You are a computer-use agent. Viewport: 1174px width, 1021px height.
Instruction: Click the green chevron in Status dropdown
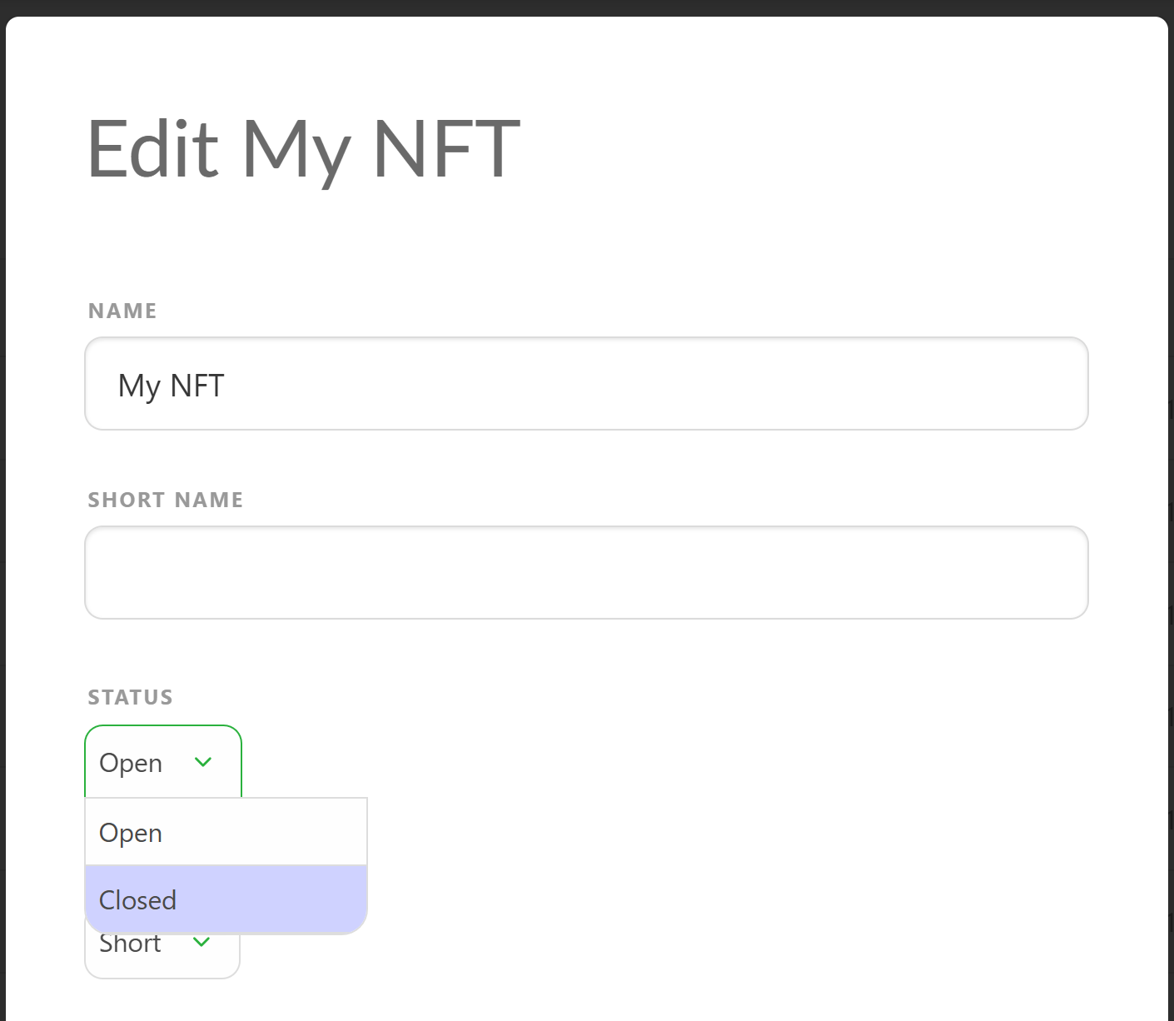[203, 762]
